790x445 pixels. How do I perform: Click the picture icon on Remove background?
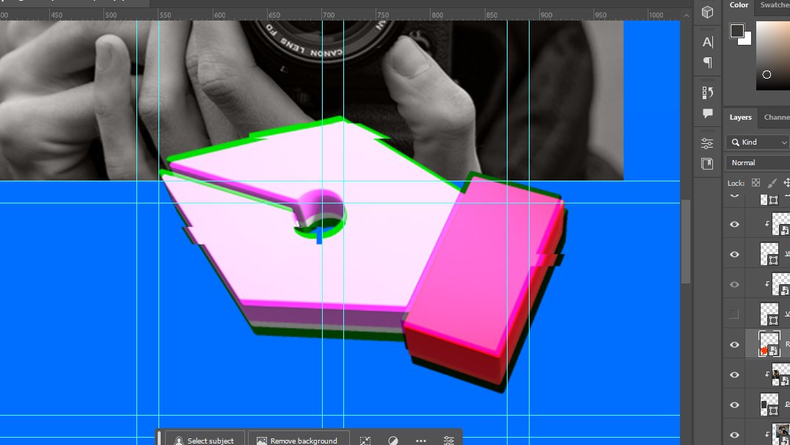(x=261, y=441)
